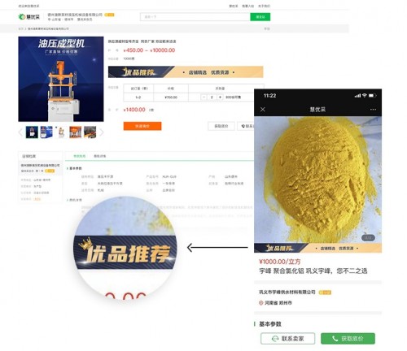Select the last product thumbnail
The image size is (407, 351).
point(90,132)
